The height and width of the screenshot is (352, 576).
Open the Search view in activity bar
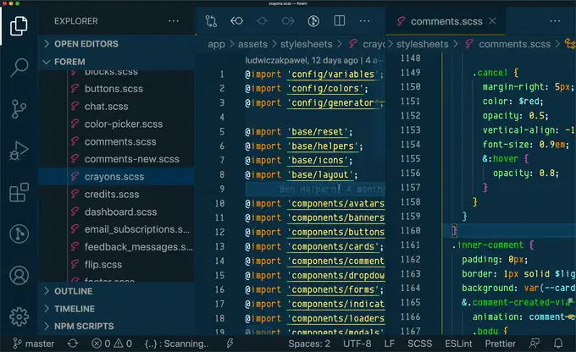click(19, 67)
